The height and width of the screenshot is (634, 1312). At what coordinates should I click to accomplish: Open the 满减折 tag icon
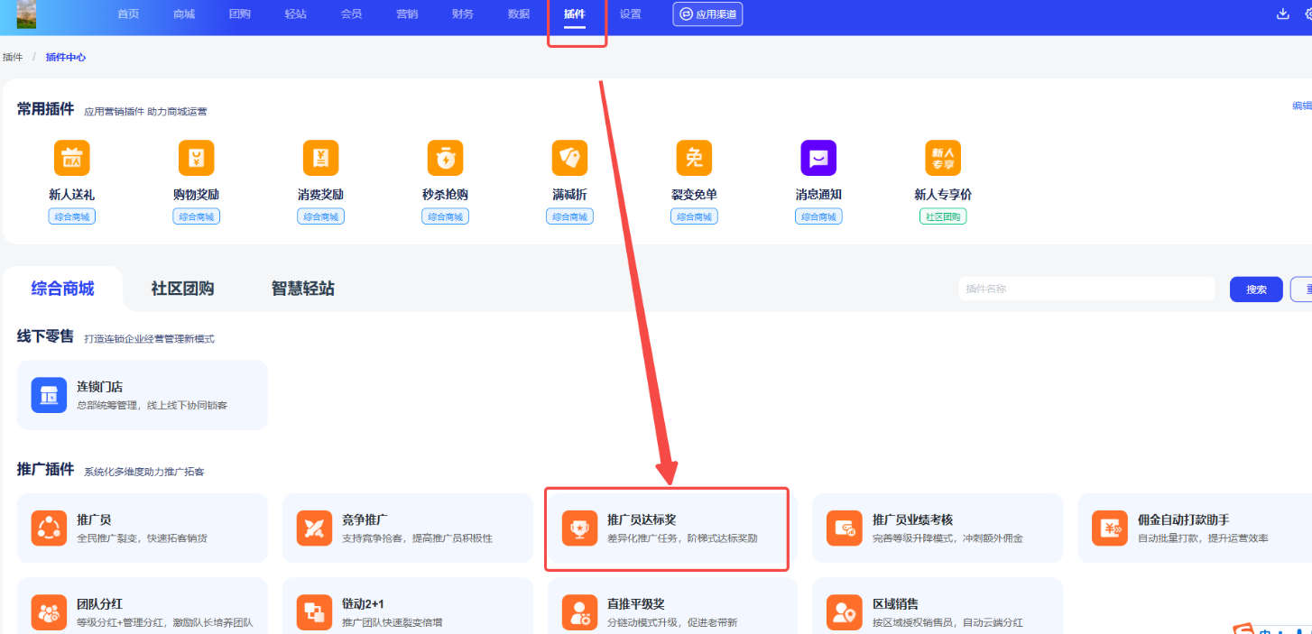pyautogui.click(x=569, y=159)
